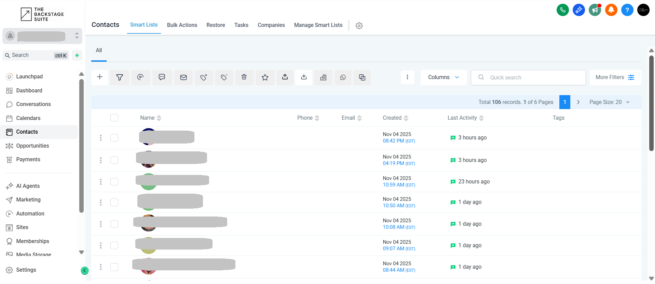Open the funnel filter icon in toolbar
The image size is (655, 284).
(120, 77)
